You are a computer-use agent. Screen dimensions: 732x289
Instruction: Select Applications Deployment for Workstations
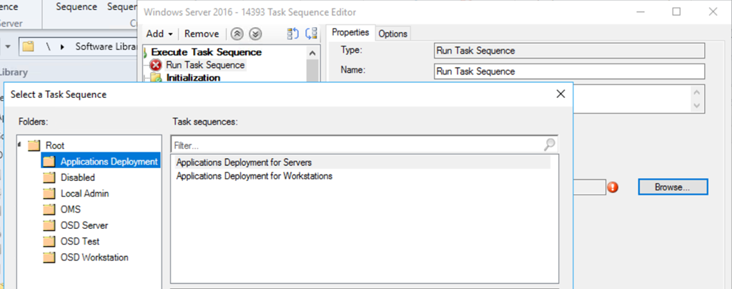click(254, 176)
